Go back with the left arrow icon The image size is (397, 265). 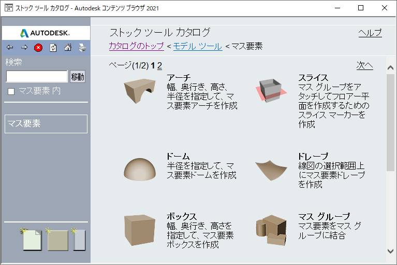click(10, 47)
